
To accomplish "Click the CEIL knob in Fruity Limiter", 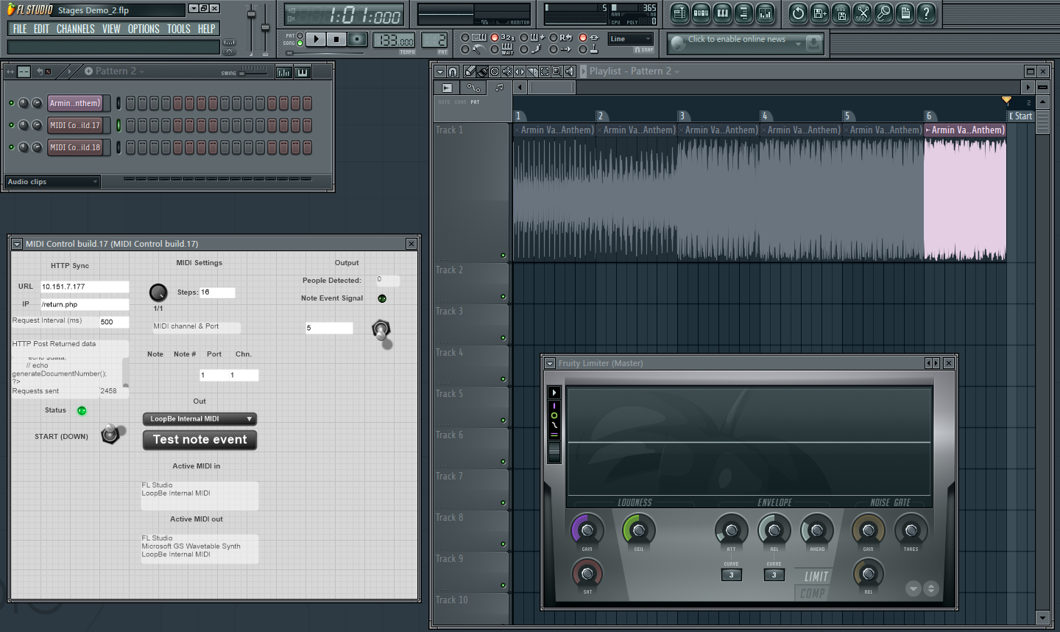I will click(639, 530).
